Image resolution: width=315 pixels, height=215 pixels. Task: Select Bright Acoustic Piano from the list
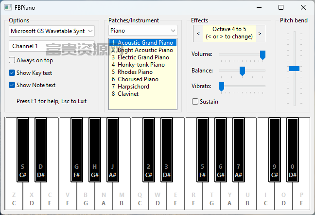pos(142,50)
